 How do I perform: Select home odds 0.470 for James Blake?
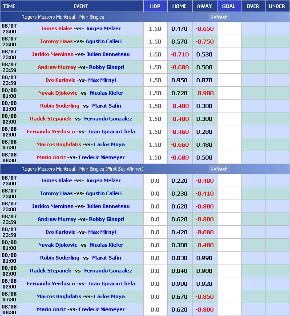pyautogui.click(x=179, y=29)
